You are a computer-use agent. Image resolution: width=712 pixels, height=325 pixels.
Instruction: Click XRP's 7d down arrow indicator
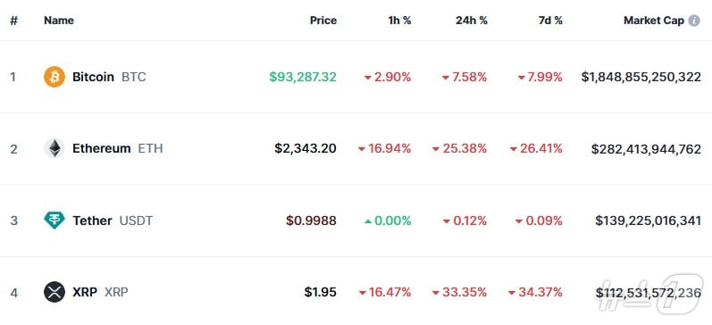tap(512, 293)
